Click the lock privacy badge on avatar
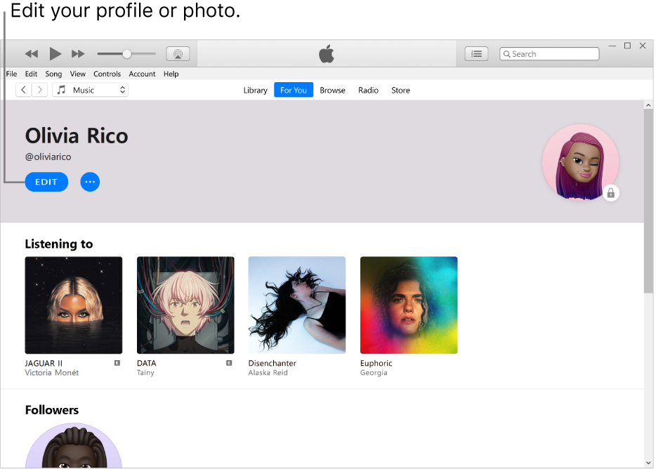Viewport: 656px width, 469px height. point(611,193)
